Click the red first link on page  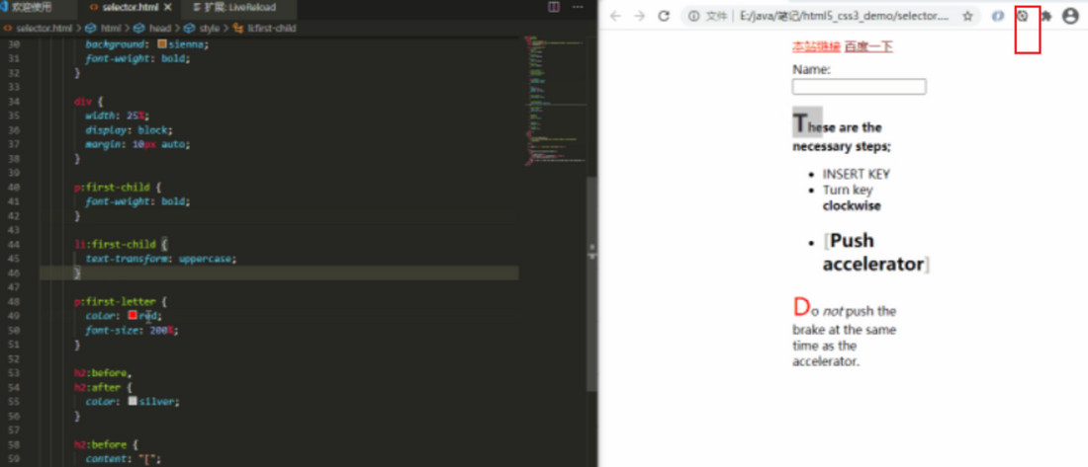tap(815, 46)
